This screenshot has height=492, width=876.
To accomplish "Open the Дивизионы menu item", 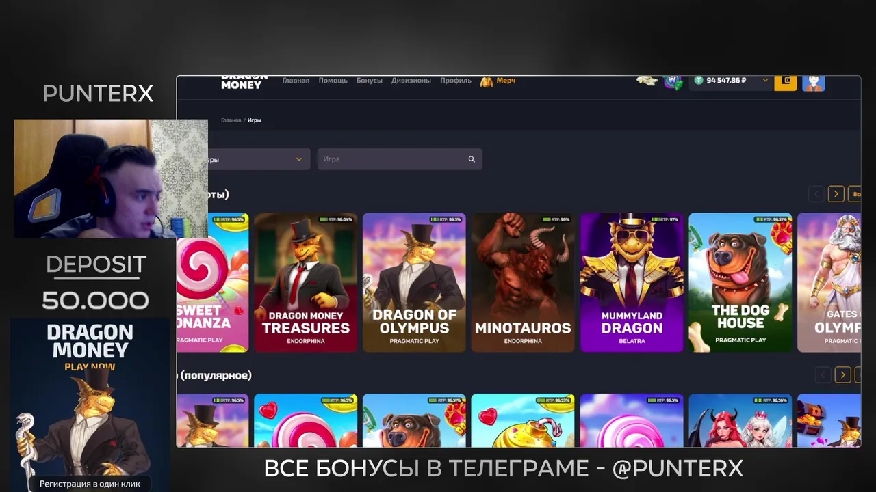I will pyautogui.click(x=411, y=81).
